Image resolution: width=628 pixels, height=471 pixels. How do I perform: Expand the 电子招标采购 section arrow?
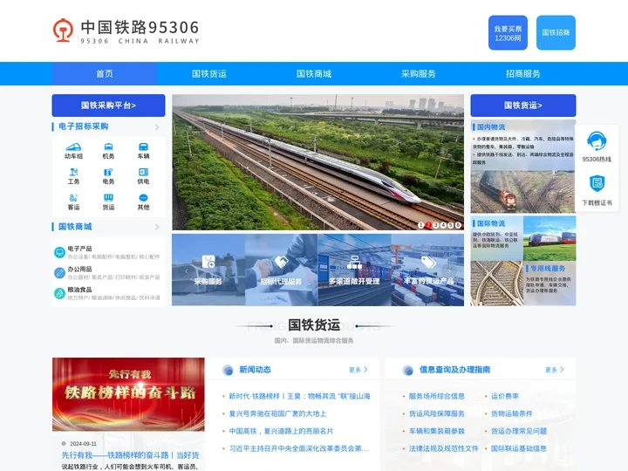coord(157,127)
